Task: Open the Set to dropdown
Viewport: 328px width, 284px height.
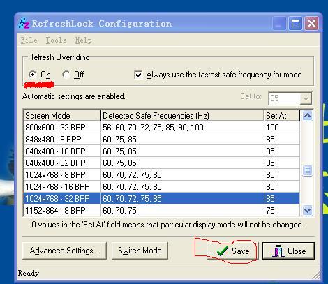Action: tap(306, 98)
